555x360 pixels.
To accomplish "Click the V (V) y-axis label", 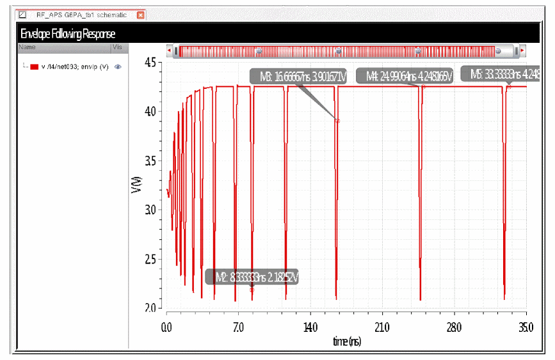I will coord(136,185).
